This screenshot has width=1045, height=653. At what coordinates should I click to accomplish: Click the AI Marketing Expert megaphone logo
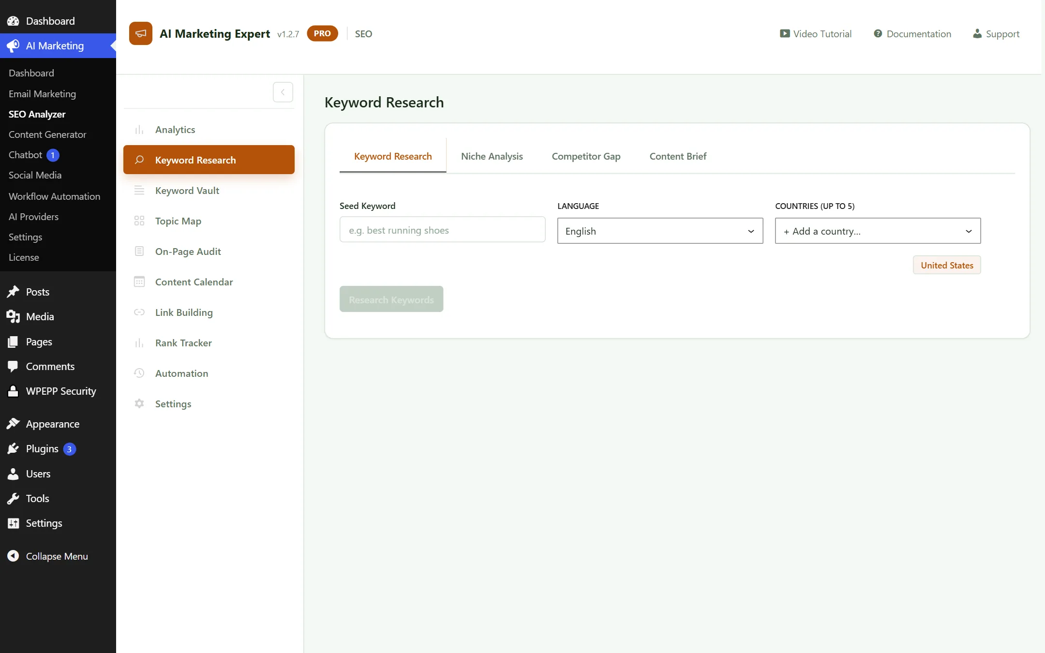pyautogui.click(x=141, y=33)
